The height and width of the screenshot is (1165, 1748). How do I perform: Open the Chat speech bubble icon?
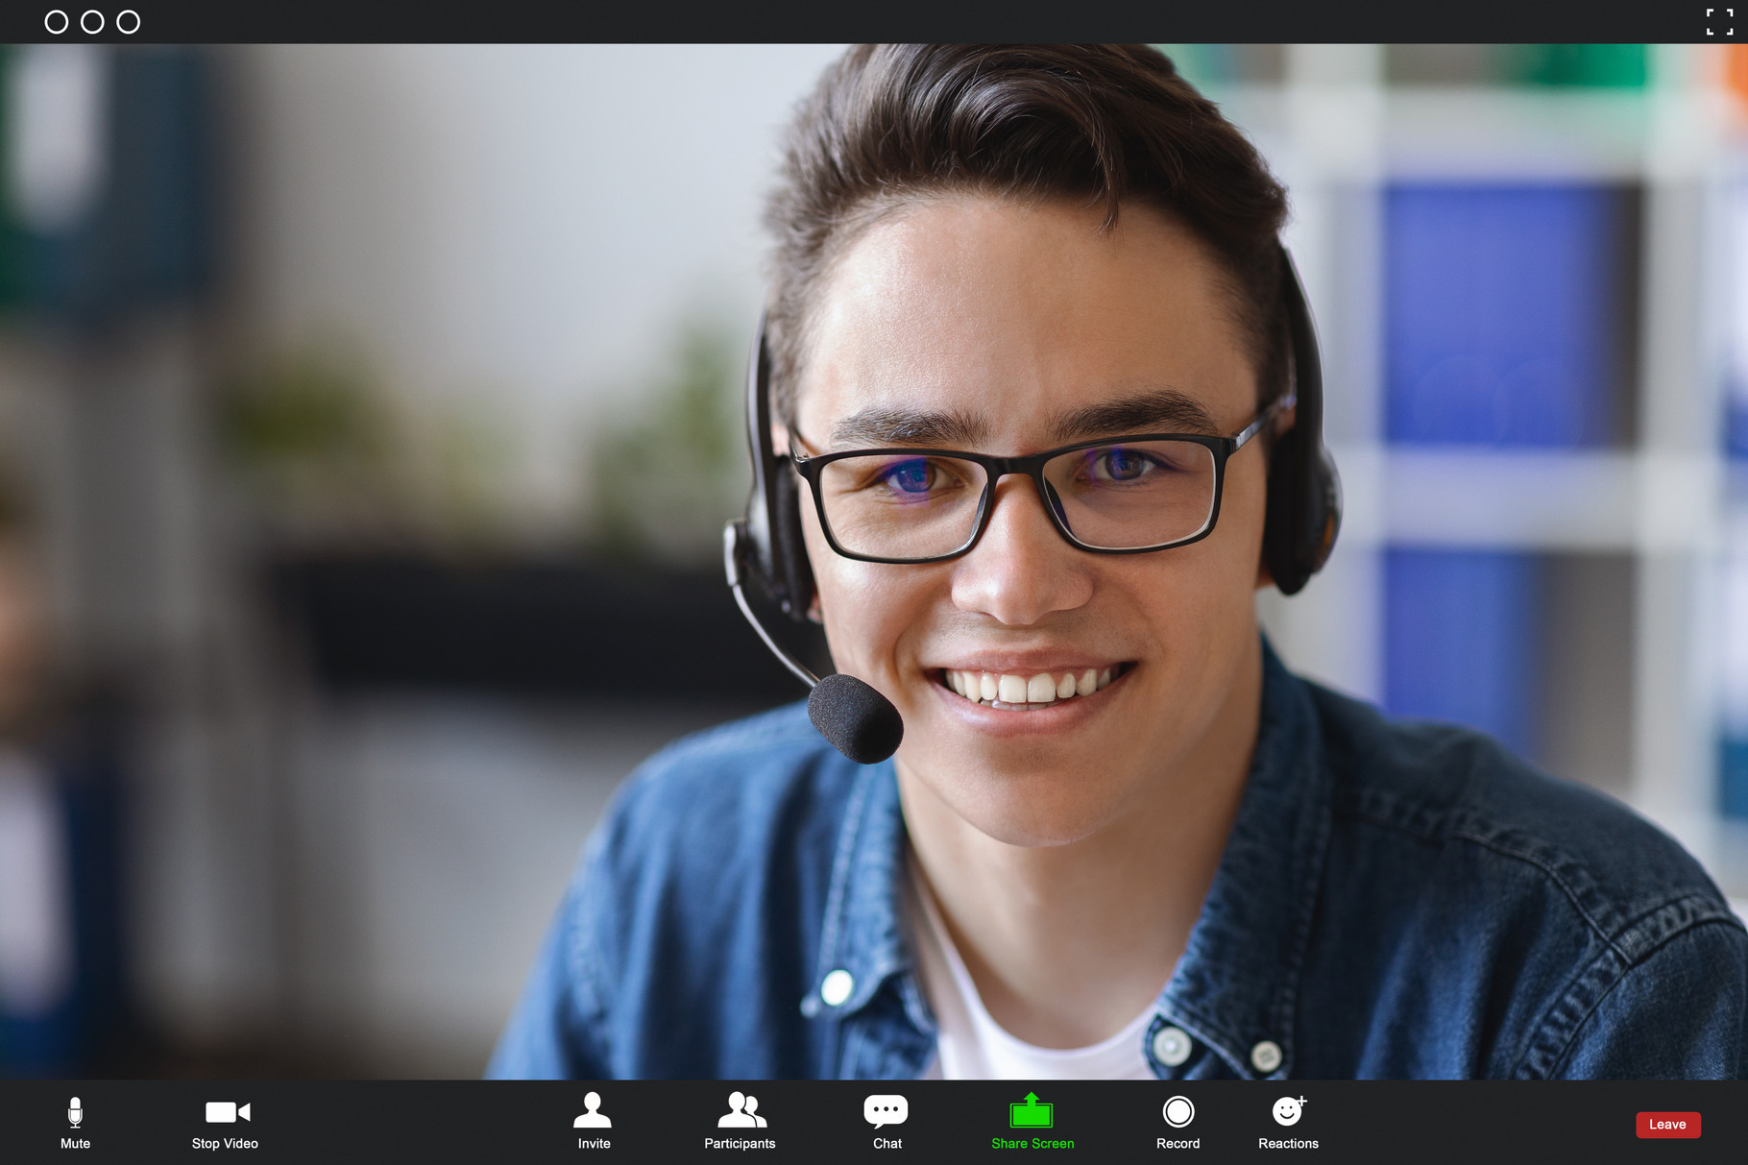(x=886, y=1110)
